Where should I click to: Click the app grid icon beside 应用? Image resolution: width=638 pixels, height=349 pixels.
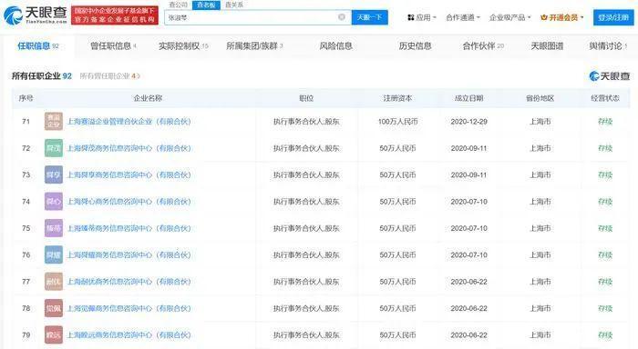(x=410, y=17)
